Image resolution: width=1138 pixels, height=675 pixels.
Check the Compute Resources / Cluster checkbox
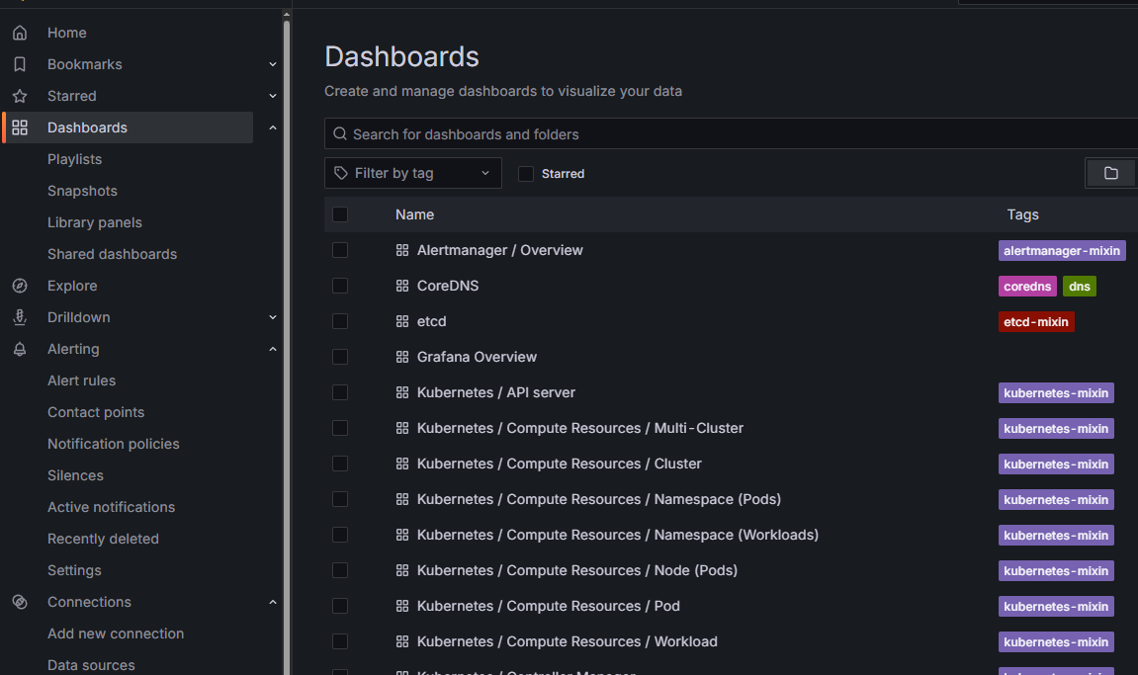pyautogui.click(x=340, y=464)
